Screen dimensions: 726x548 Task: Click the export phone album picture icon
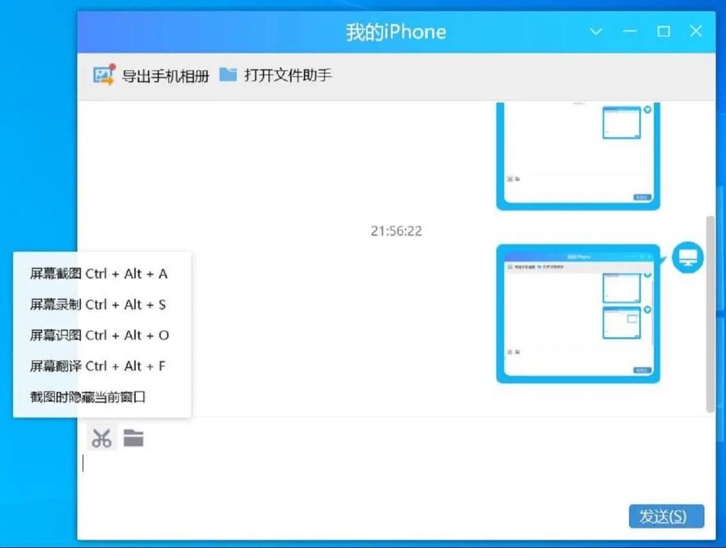(x=104, y=75)
